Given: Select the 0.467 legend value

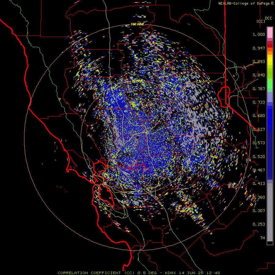Looking at the screenshot, I should pyautogui.click(x=259, y=170).
